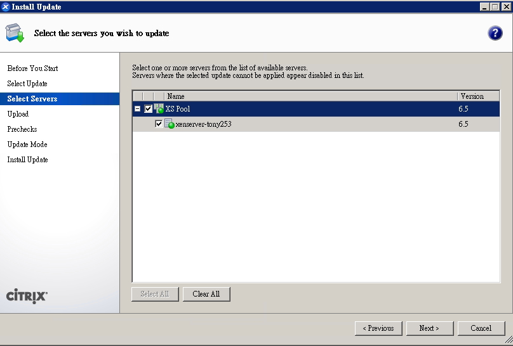The width and height of the screenshot is (513, 346).
Task: Uncheck the XS Pool checkbox
Action: (148, 109)
